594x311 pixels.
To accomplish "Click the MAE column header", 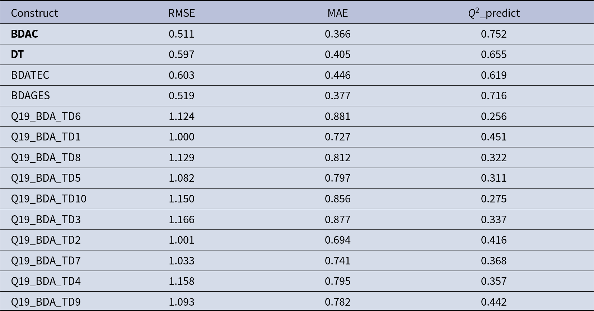I will click(338, 13).
